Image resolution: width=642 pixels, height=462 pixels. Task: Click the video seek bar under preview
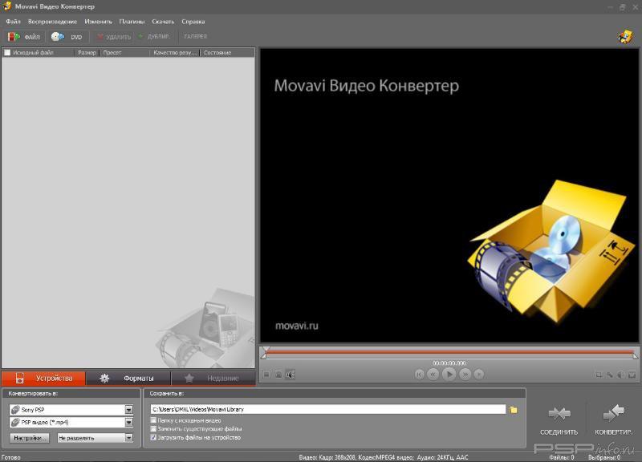click(x=449, y=352)
